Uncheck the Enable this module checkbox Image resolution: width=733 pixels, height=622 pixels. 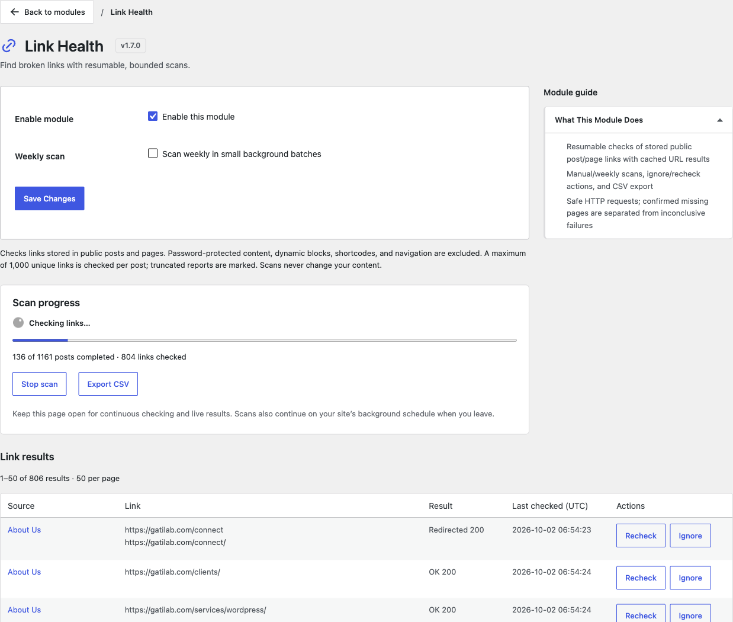click(153, 116)
